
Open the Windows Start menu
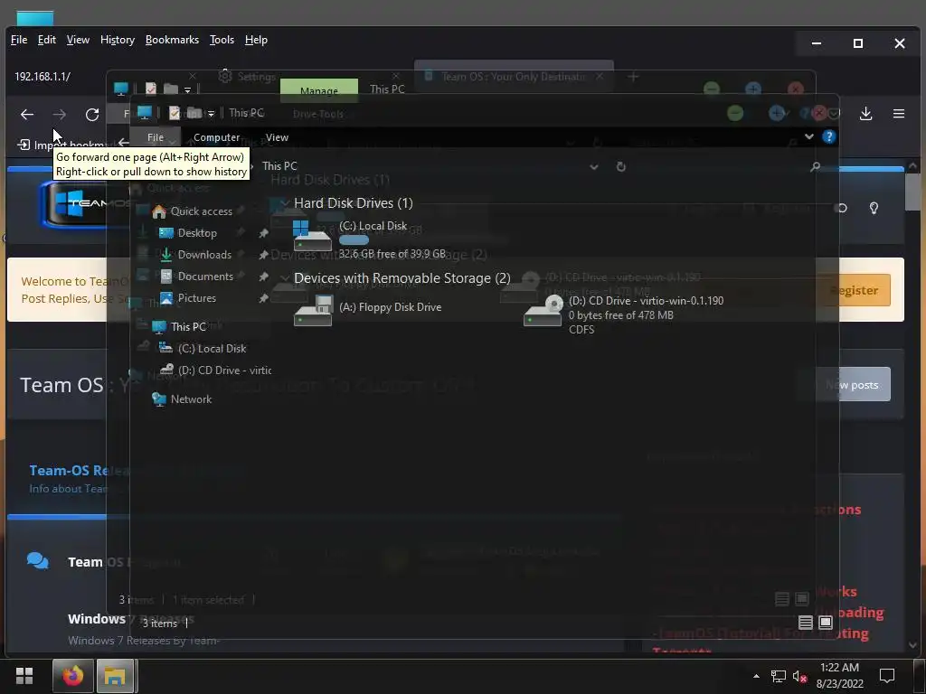(24, 676)
